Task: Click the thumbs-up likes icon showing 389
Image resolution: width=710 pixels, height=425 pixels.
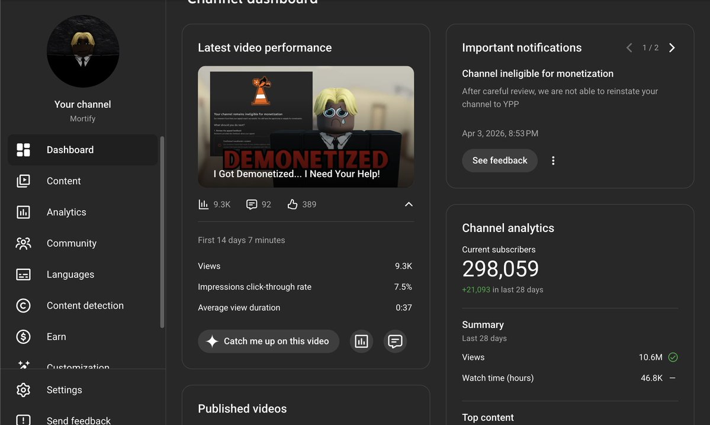Action: [293, 205]
